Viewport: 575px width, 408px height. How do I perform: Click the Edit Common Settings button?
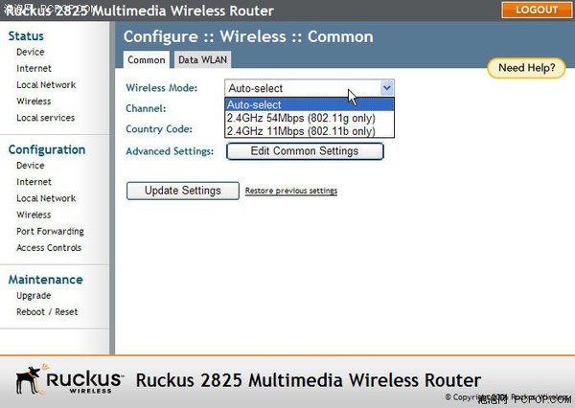point(305,151)
